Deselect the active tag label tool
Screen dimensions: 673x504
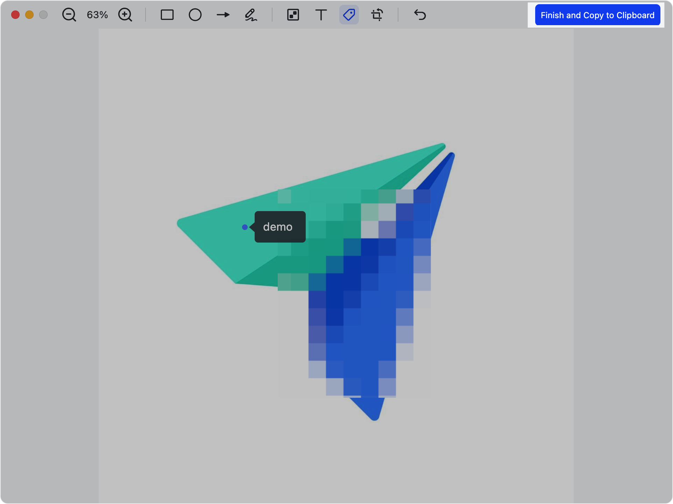click(349, 15)
